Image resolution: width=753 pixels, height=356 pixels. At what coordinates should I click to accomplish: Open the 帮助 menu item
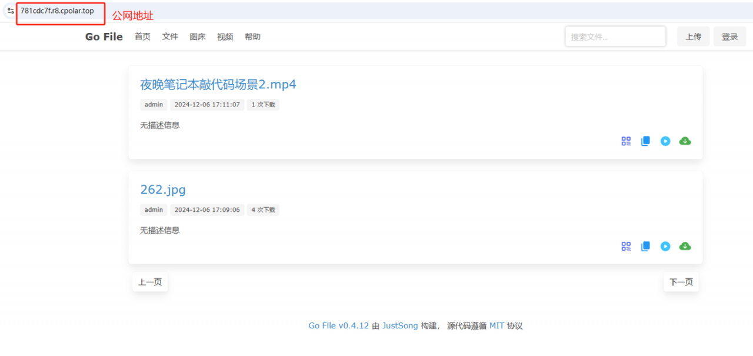click(x=252, y=36)
